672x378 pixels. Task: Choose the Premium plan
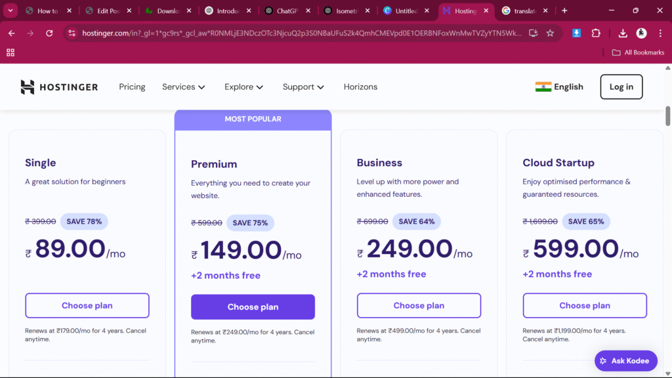(x=253, y=306)
